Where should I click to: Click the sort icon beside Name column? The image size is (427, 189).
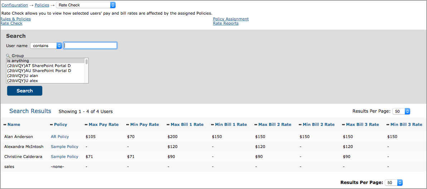point(5,125)
